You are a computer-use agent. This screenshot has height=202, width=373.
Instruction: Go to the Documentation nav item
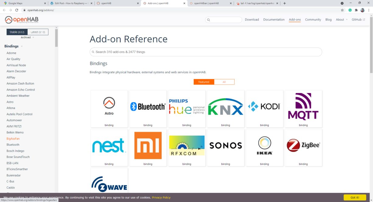coord(274,19)
